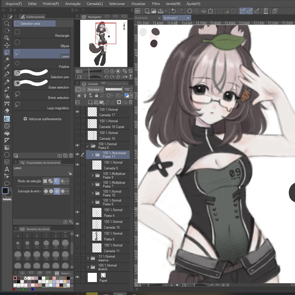Click the main foreground color swatch
The width and height of the screenshot is (295, 295).
[x=5, y=191]
